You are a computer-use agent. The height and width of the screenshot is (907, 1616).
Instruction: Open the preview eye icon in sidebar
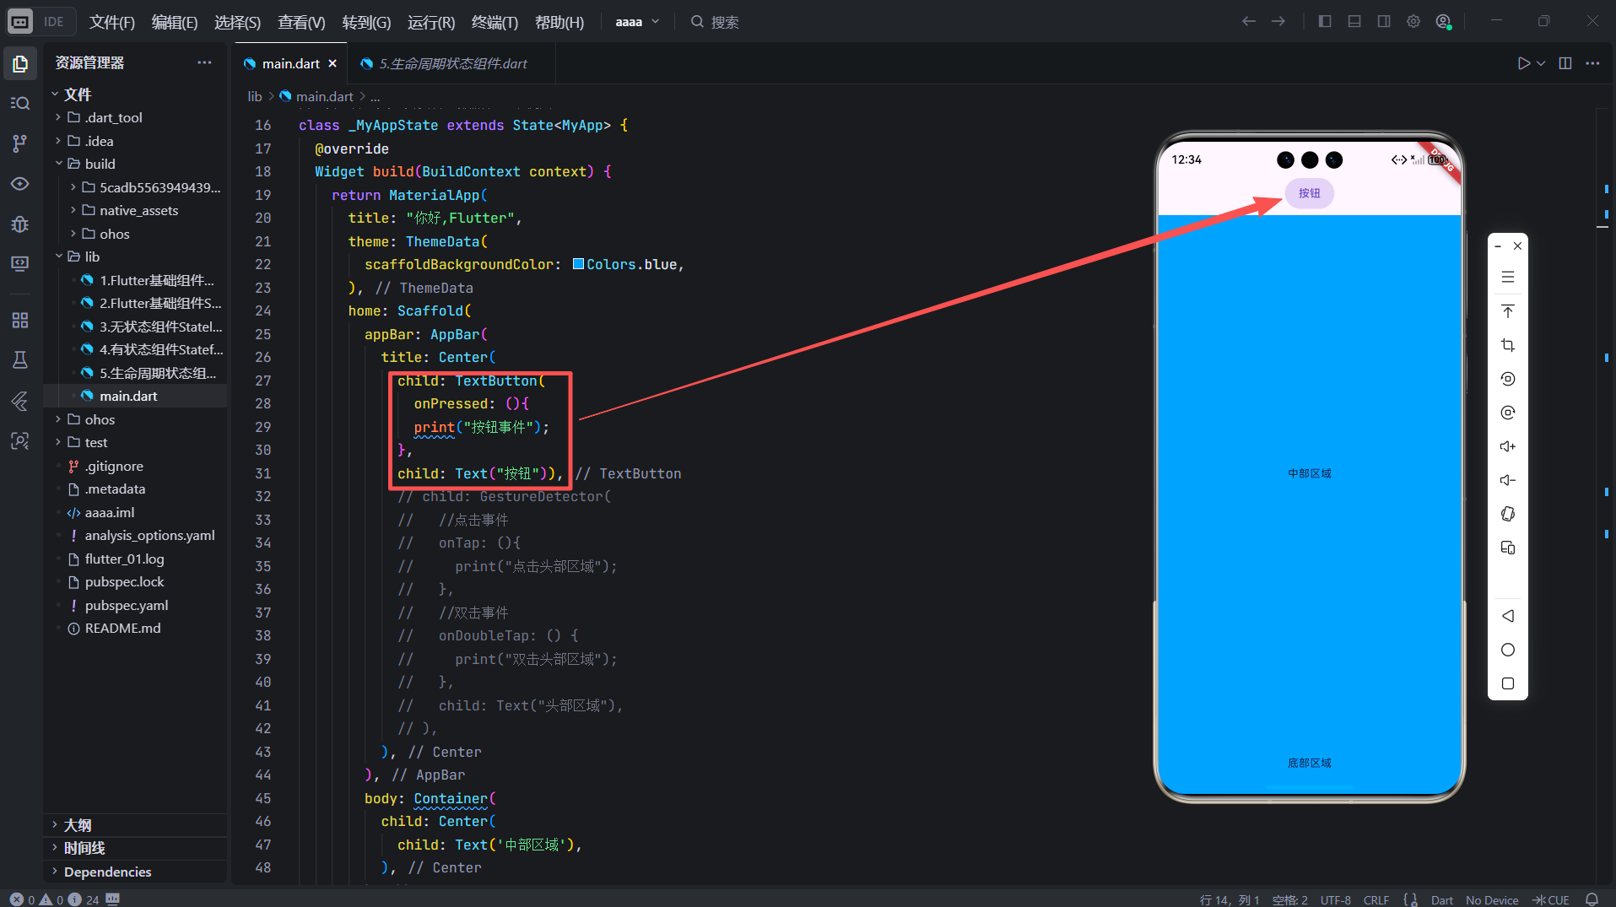(20, 184)
